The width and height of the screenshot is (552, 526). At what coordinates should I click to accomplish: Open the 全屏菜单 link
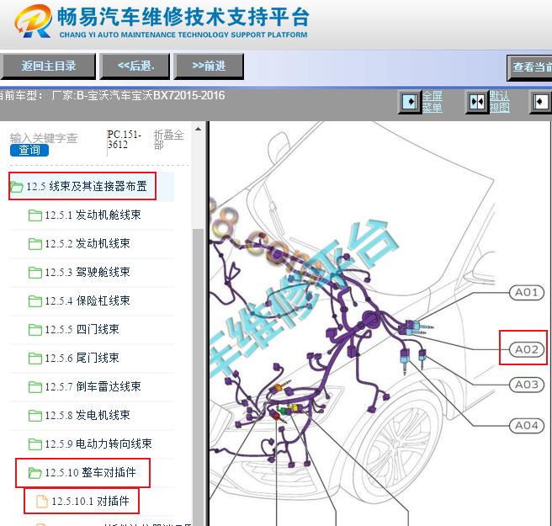433,102
